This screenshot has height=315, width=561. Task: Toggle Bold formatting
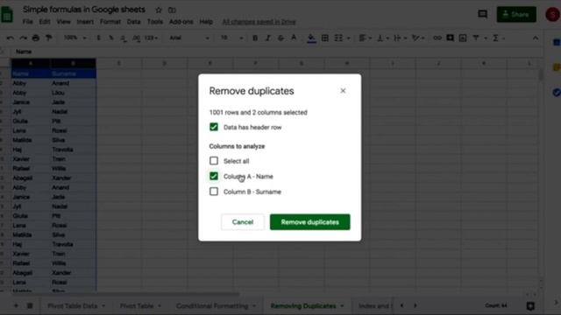(255, 38)
